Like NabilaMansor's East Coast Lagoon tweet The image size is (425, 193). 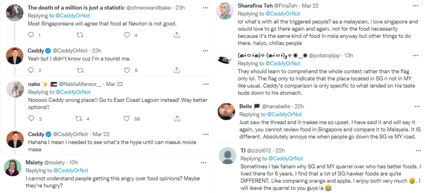(127, 119)
